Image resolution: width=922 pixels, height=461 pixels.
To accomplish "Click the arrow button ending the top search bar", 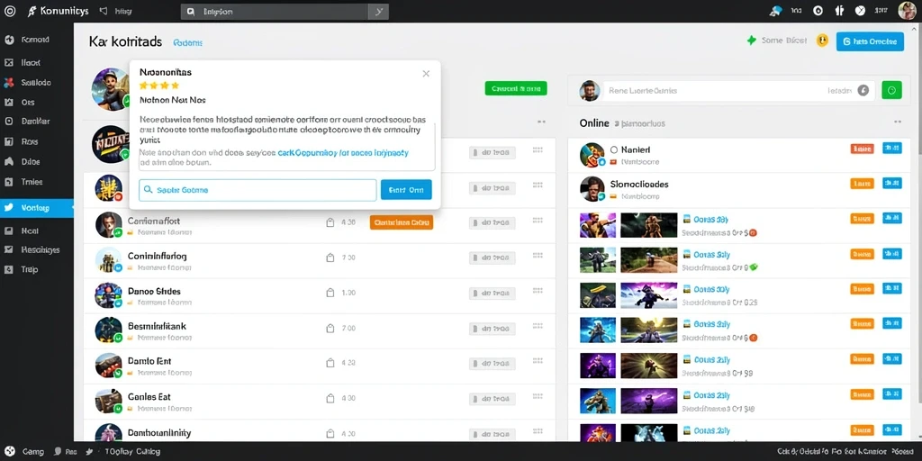I will (x=379, y=11).
